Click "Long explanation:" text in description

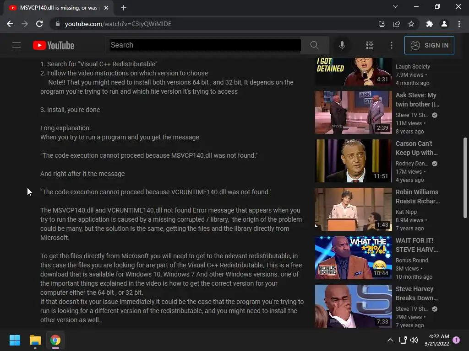coord(65,128)
